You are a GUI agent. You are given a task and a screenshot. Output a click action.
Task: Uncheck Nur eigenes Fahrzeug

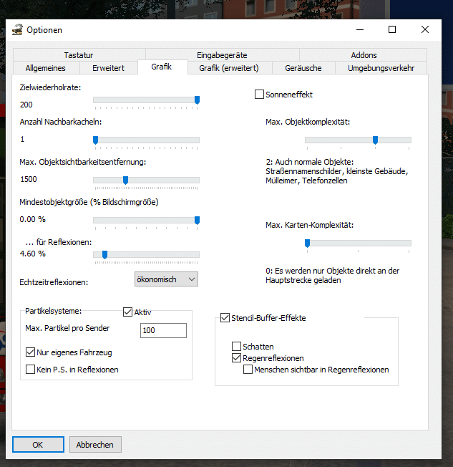click(31, 352)
